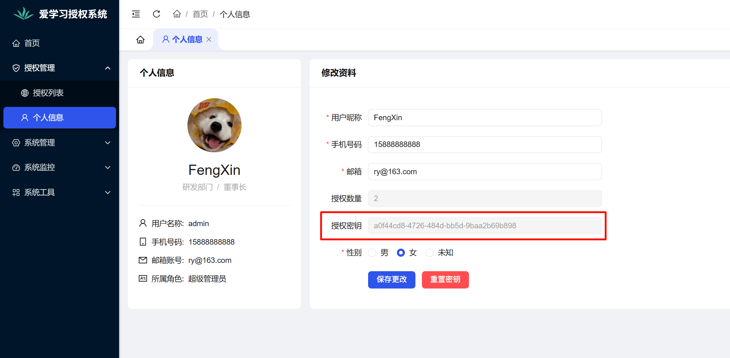Click the breadcrumb home icon
Viewport: 730px width, 358px height.
[177, 14]
